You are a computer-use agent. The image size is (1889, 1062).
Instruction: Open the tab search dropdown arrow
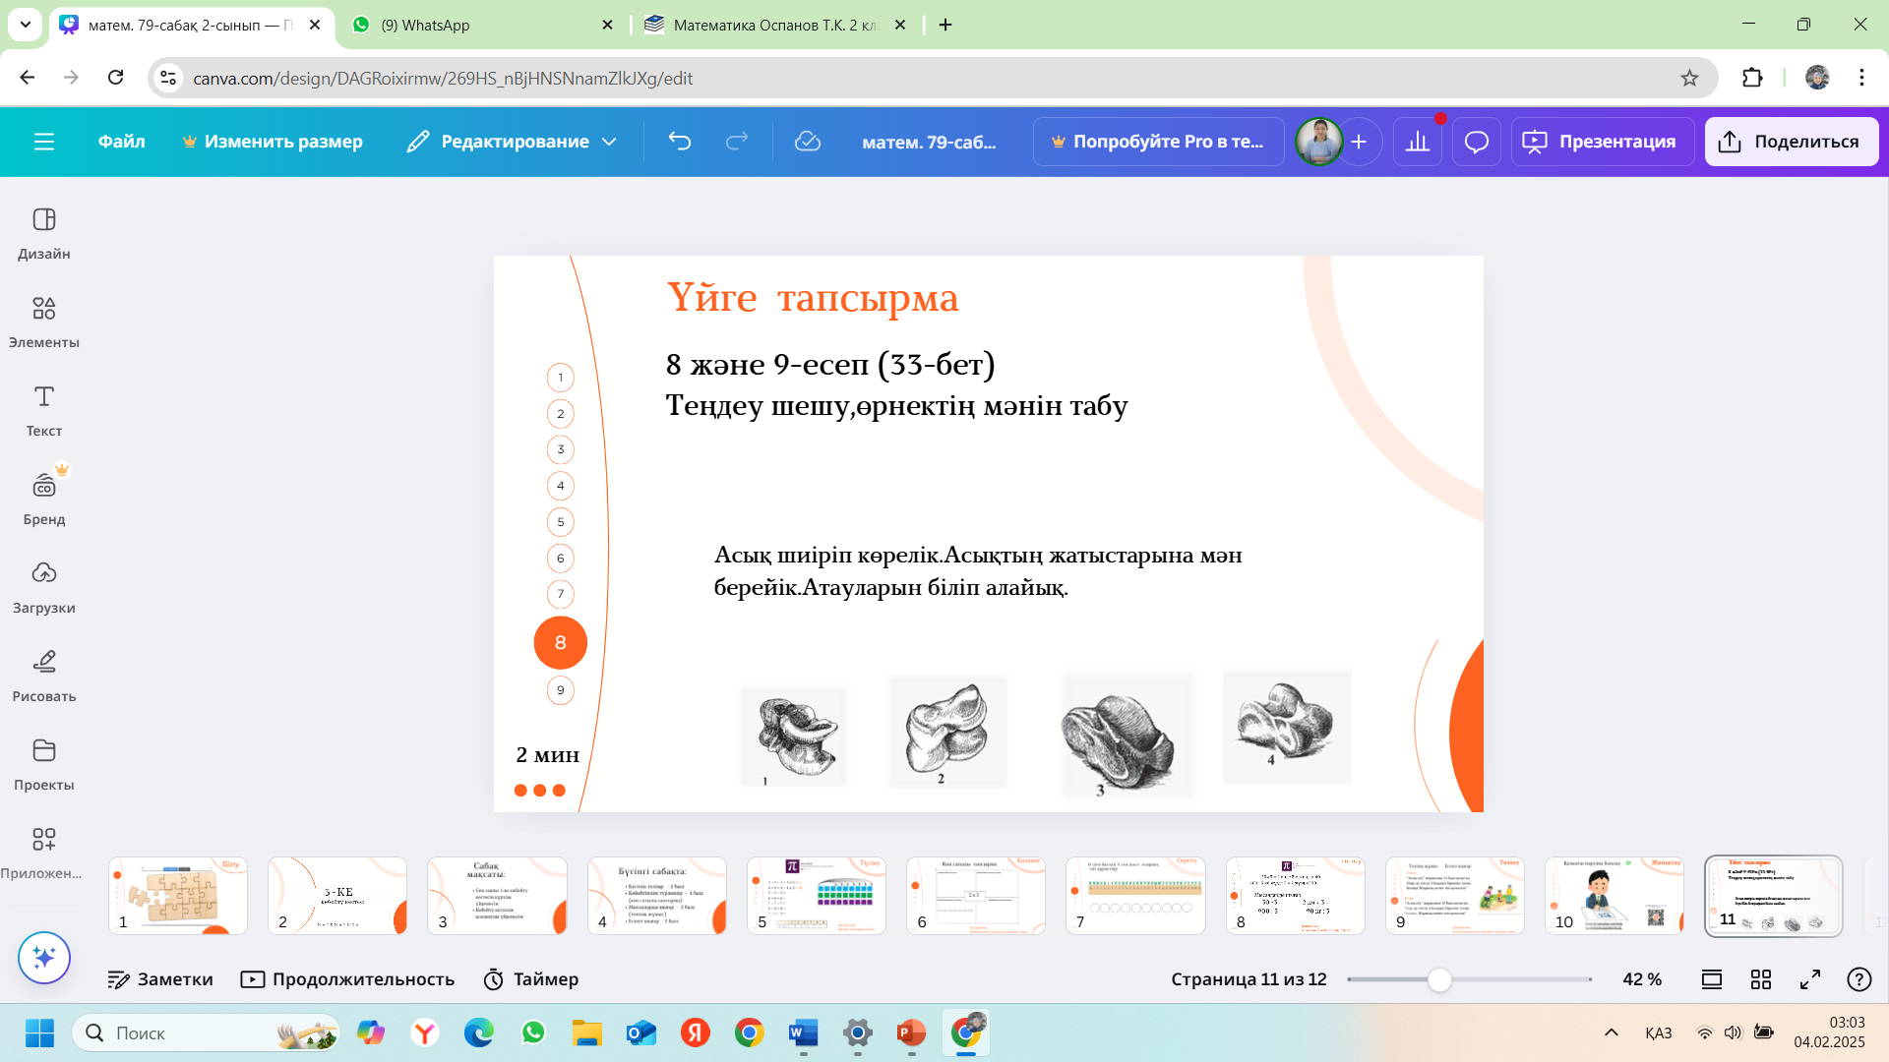tap(25, 25)
